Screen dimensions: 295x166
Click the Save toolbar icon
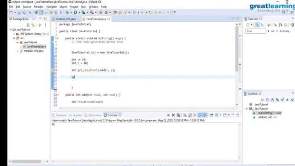coord(19,12)
